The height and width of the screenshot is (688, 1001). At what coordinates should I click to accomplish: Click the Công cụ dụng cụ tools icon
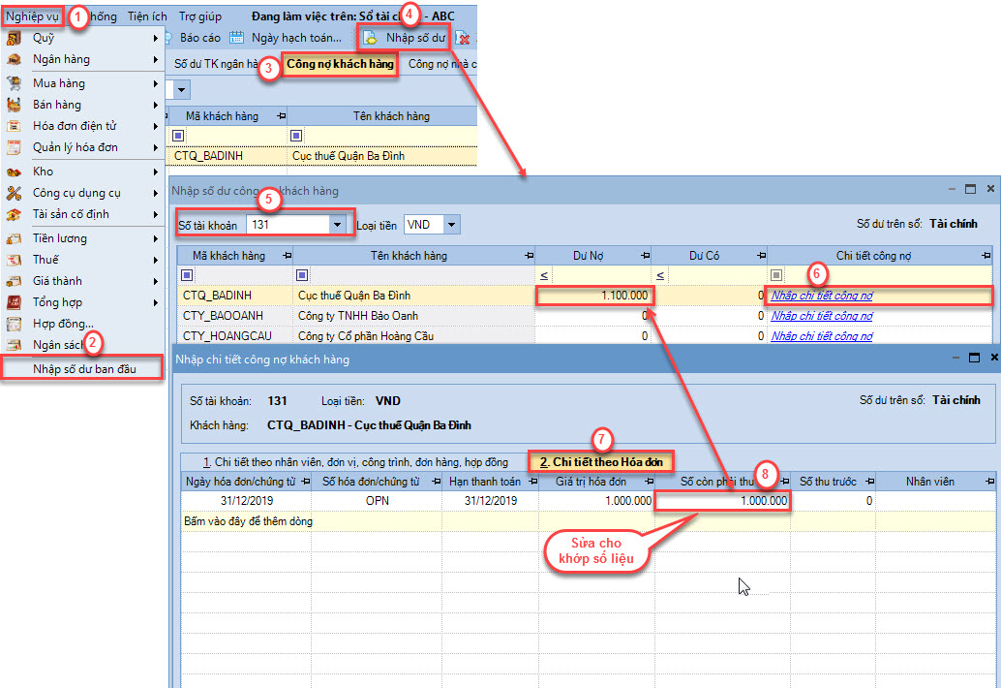tap(14, 193)
